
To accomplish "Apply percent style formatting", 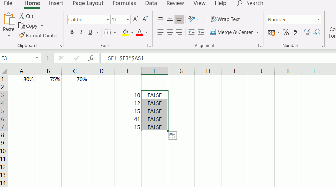I will (x=285, y=32).
